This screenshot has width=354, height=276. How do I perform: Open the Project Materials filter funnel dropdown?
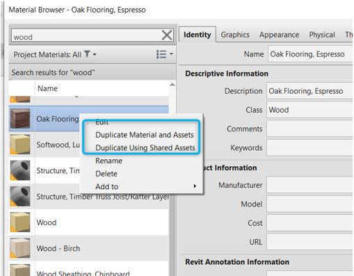click(90, 54)
